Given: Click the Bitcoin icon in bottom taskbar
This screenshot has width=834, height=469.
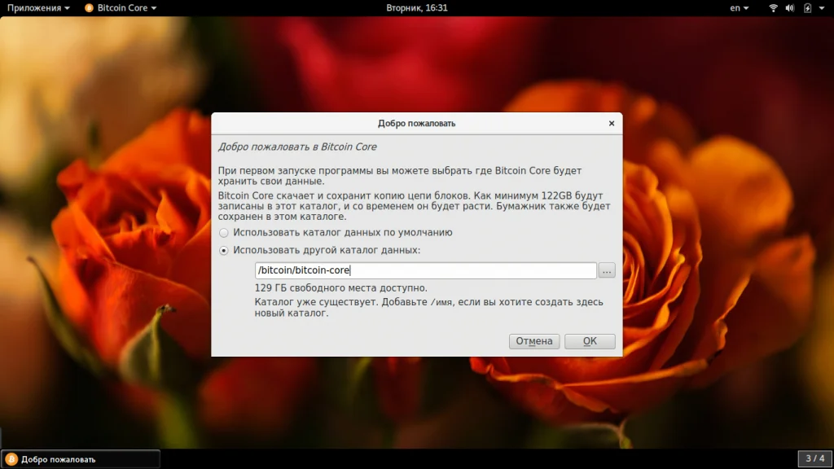Looking at the screenshot, I should coord(11,459).
